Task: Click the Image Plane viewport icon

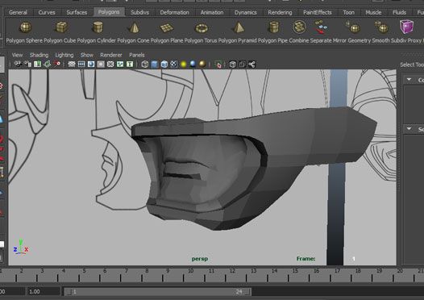Action: coord(47,65)
